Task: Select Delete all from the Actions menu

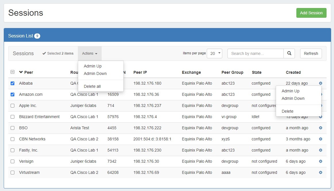Action: pos(92,86)
